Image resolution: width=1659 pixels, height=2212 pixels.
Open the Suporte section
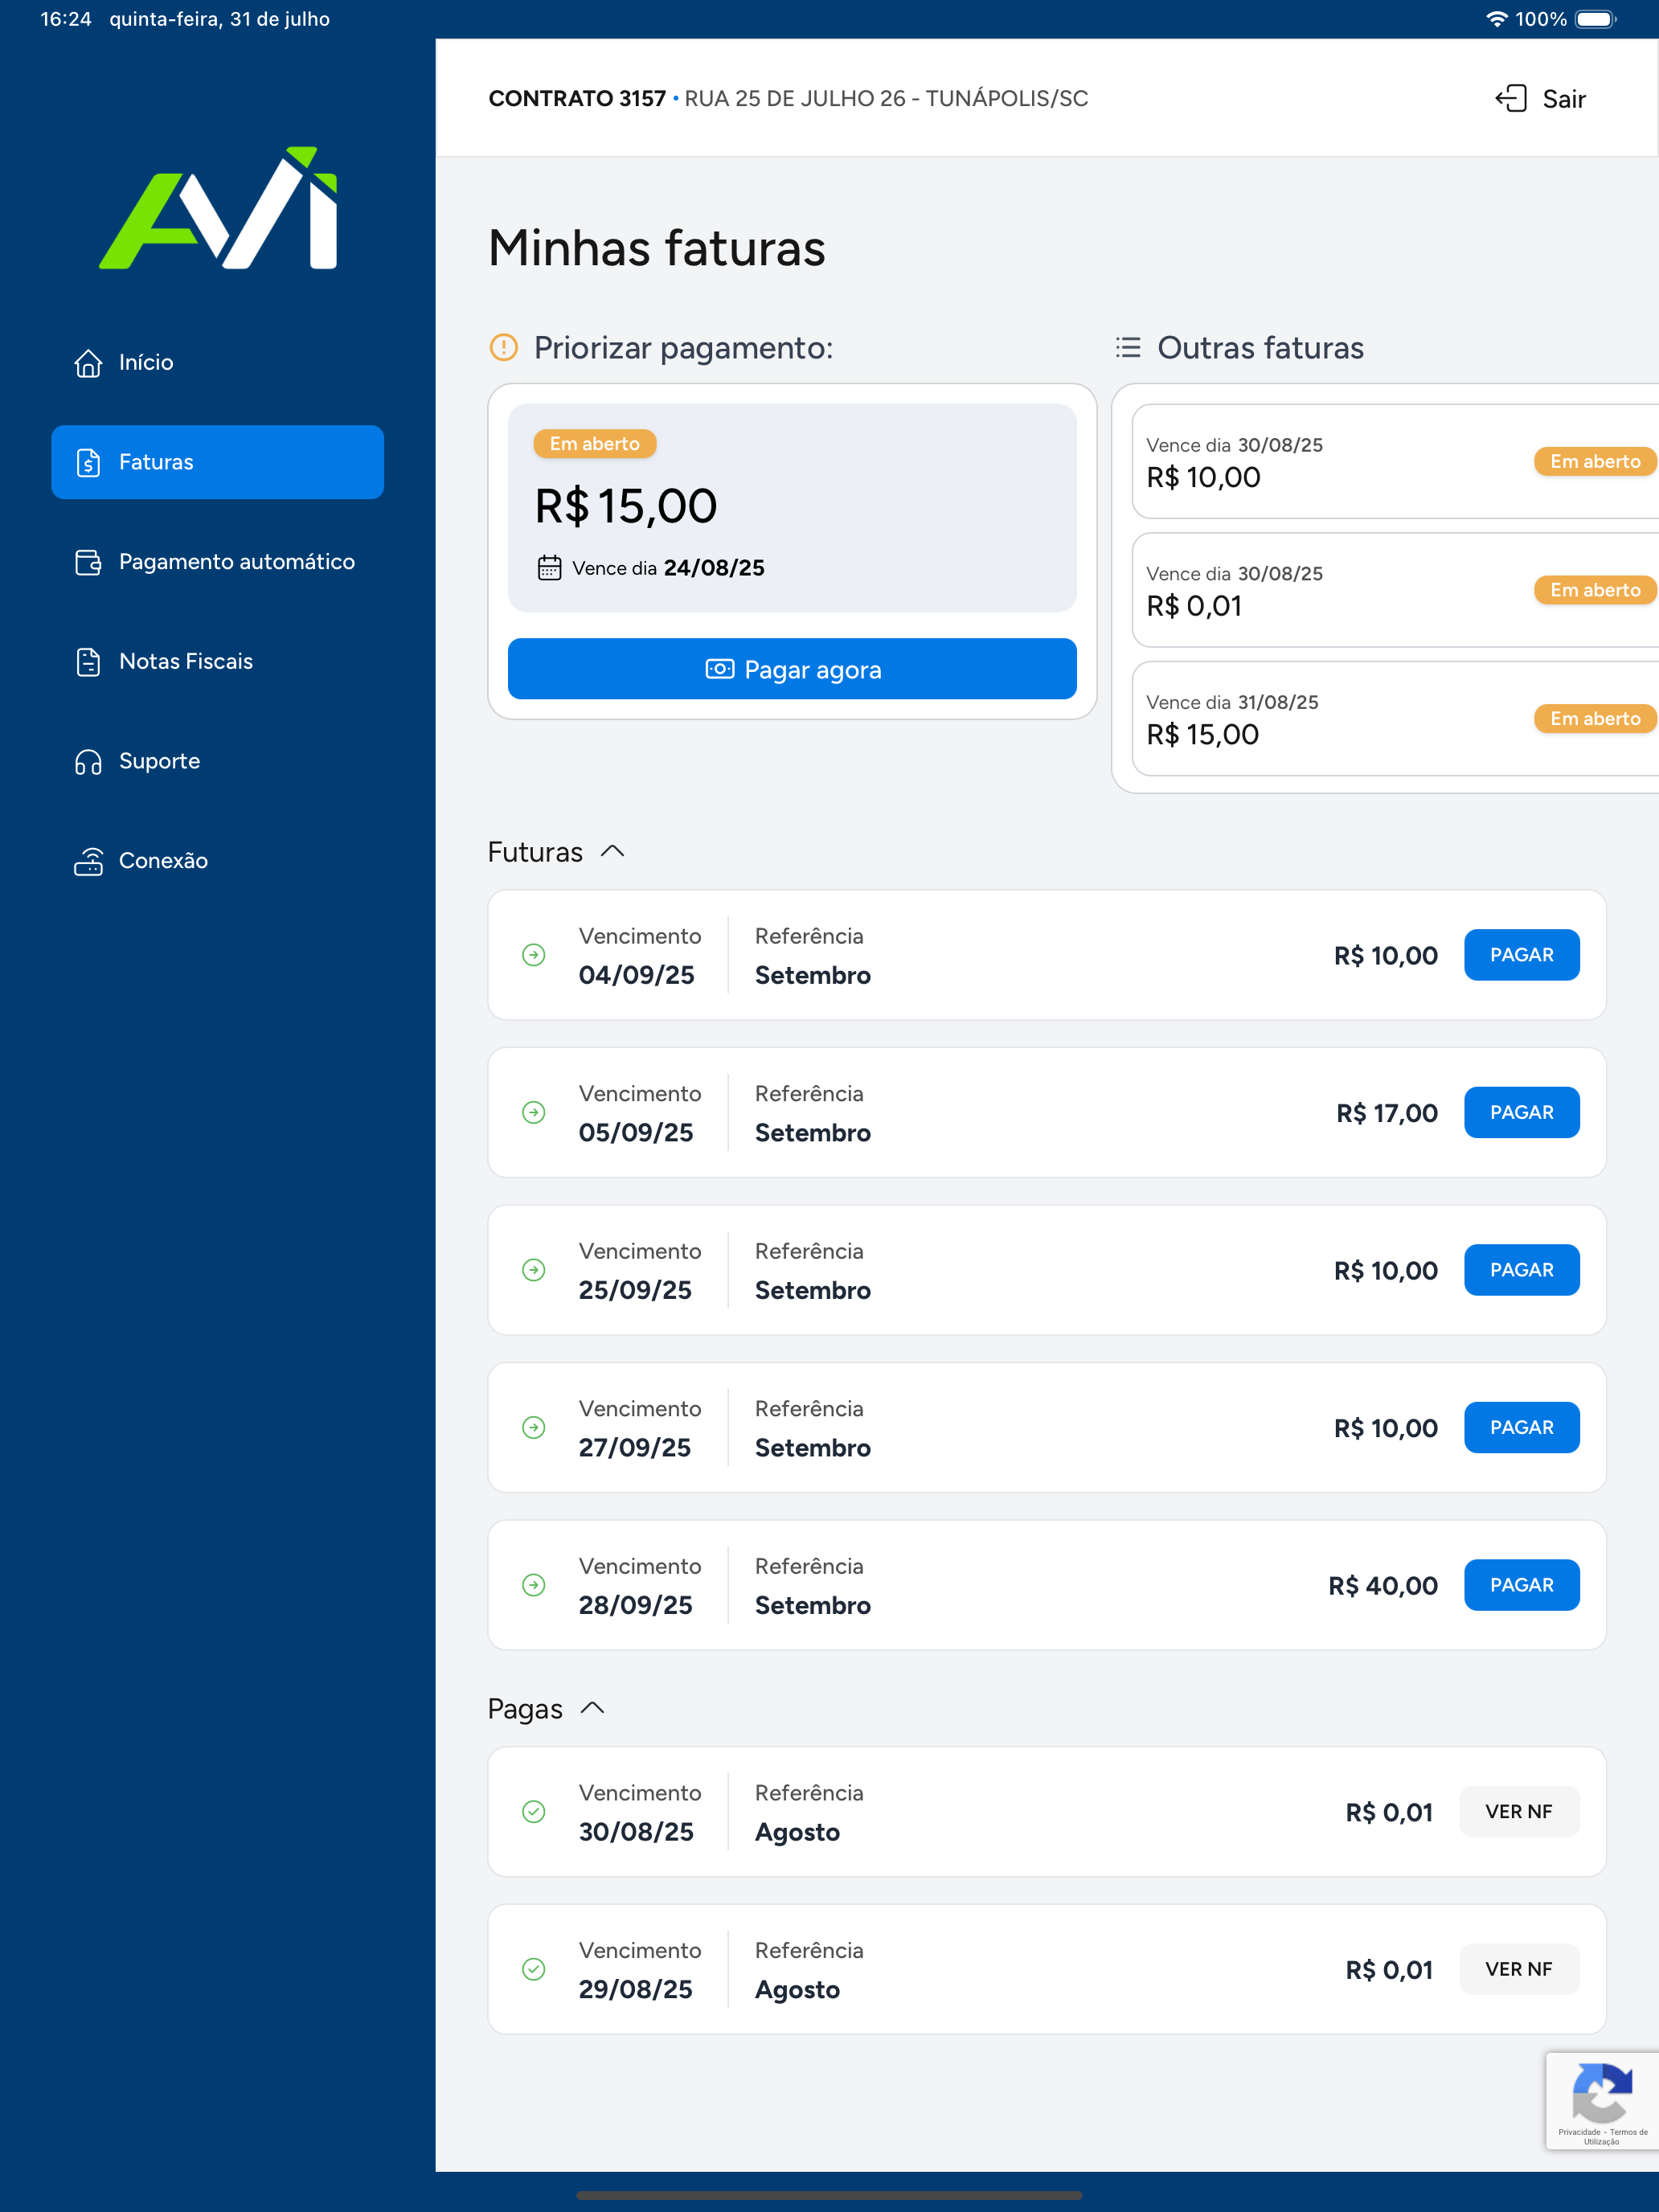click(x=218, y=762)
